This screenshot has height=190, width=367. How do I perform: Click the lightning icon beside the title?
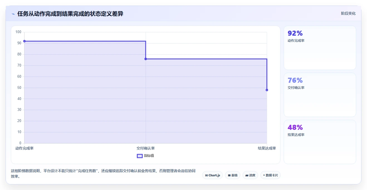click(x=13, y=14)
